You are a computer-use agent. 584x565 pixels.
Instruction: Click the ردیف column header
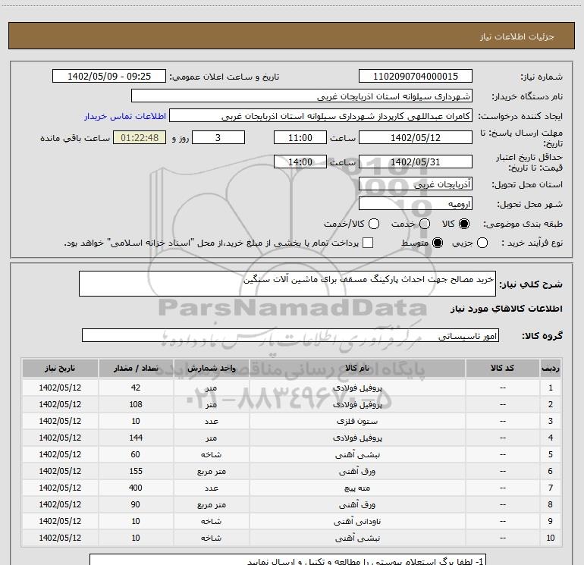551,368
